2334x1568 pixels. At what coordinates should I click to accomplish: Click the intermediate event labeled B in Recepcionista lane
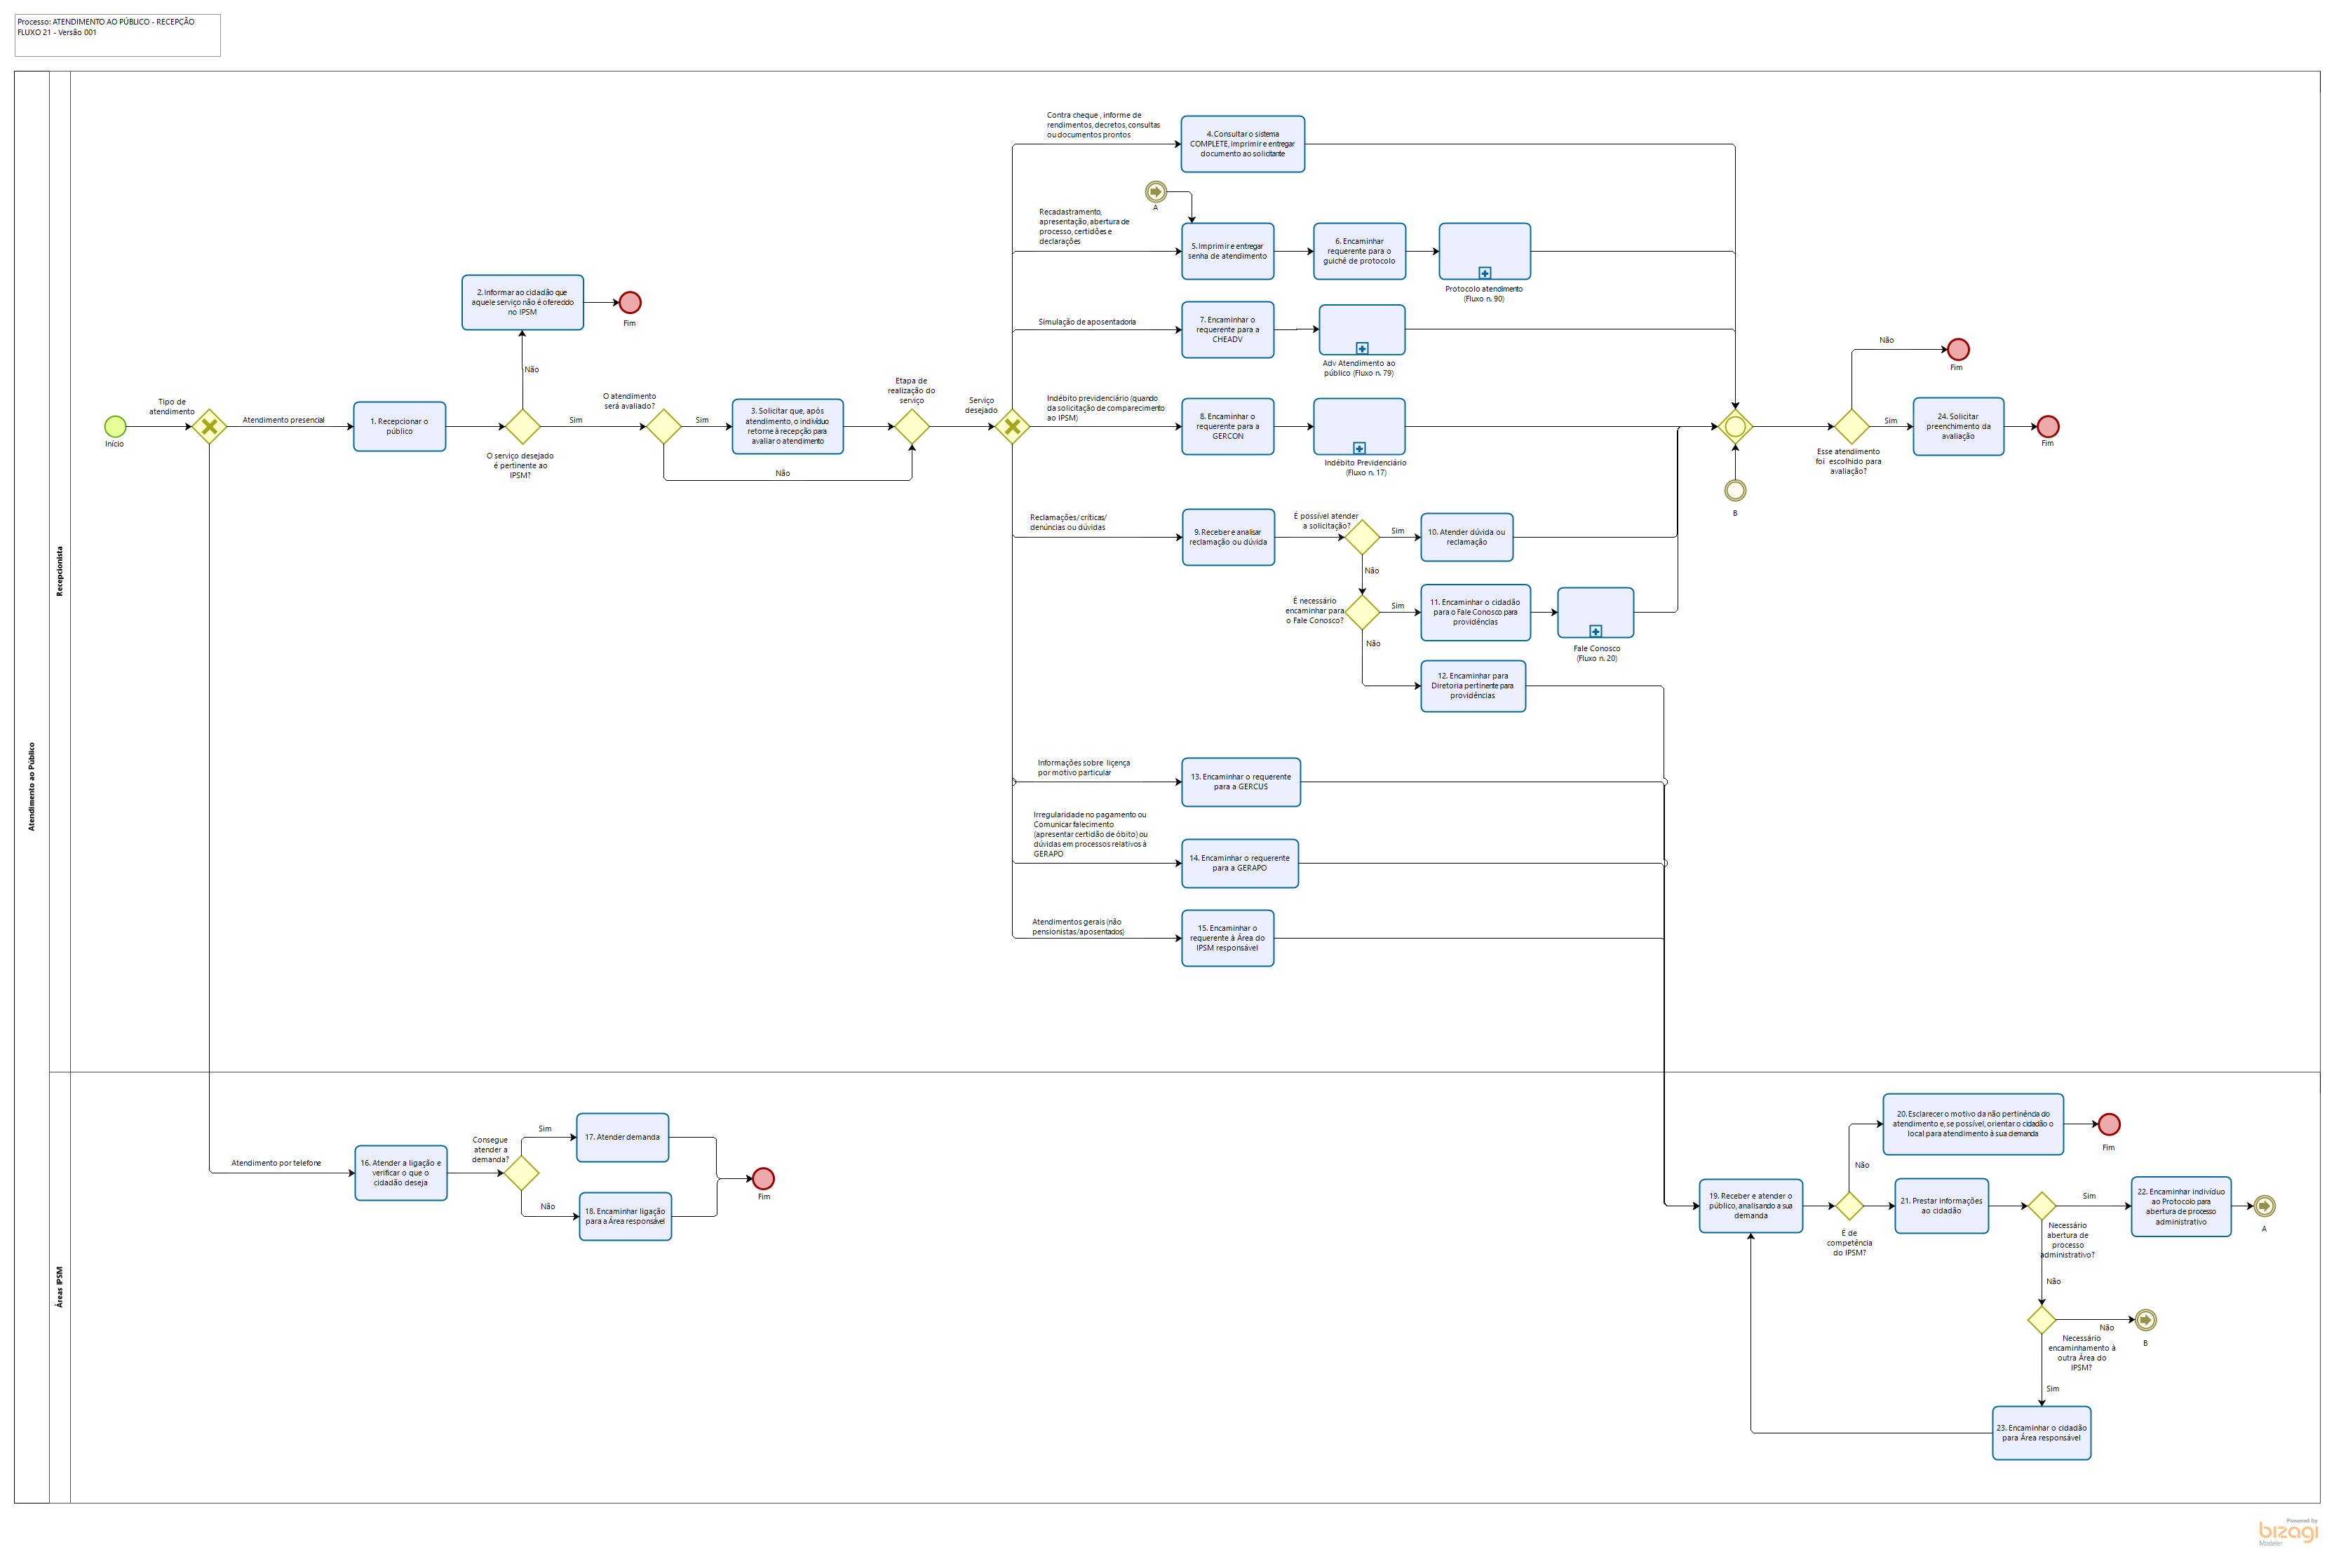[x=1735, y=490]
